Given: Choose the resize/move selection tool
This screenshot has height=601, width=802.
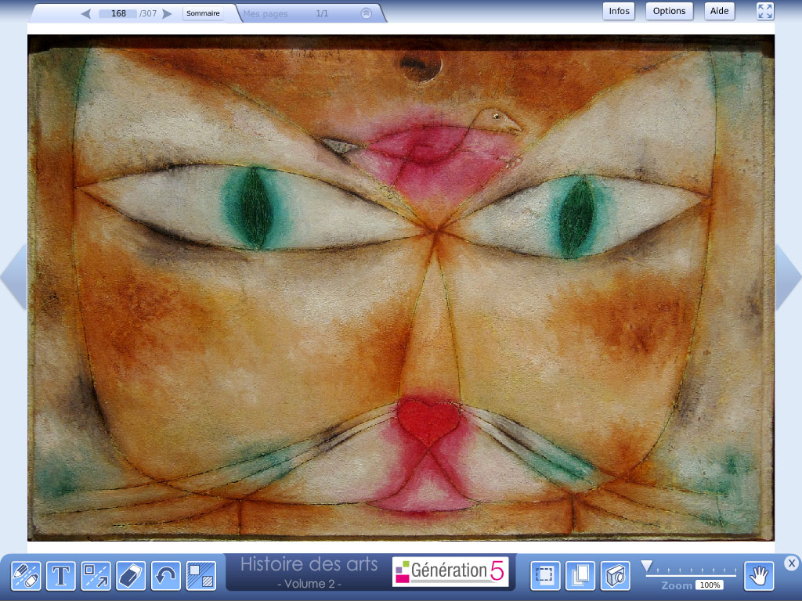Looking at the screenshot, I should pos(96,576).
